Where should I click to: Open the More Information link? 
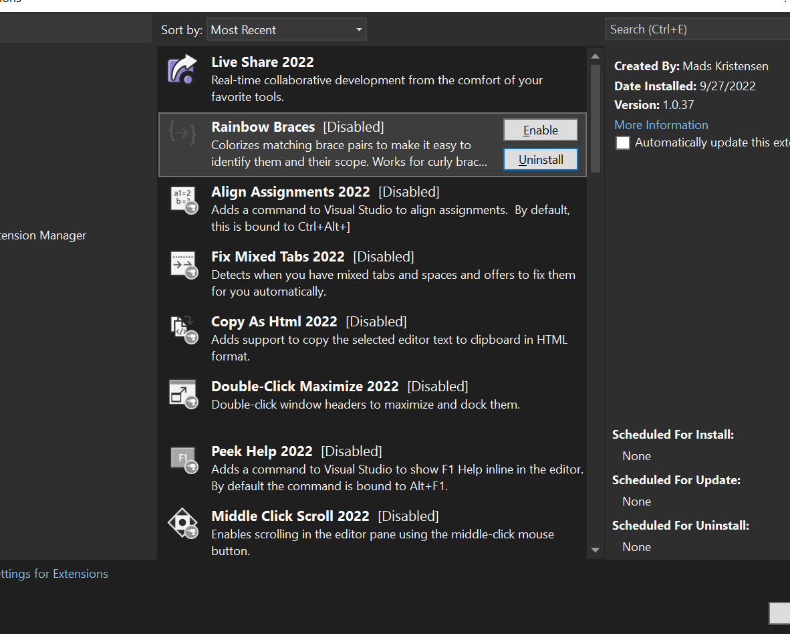tap(661, 124)
